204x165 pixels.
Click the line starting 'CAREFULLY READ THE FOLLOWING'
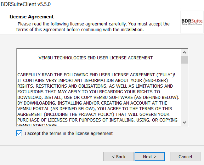[96, 75]
